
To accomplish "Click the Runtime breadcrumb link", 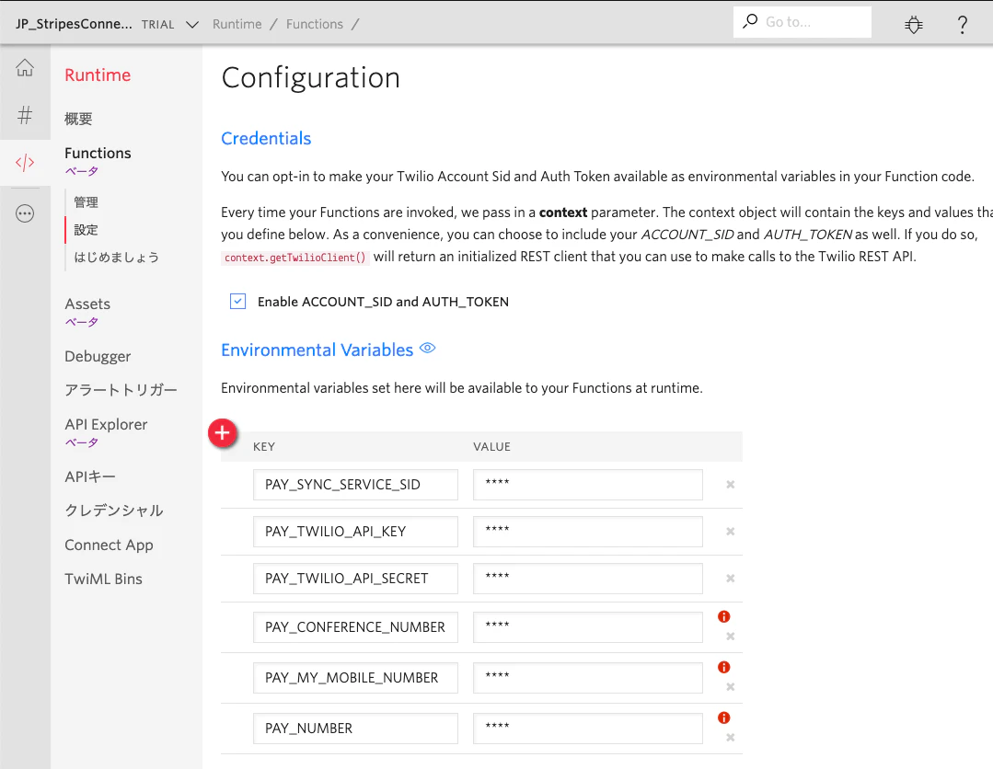I will 237,24.
